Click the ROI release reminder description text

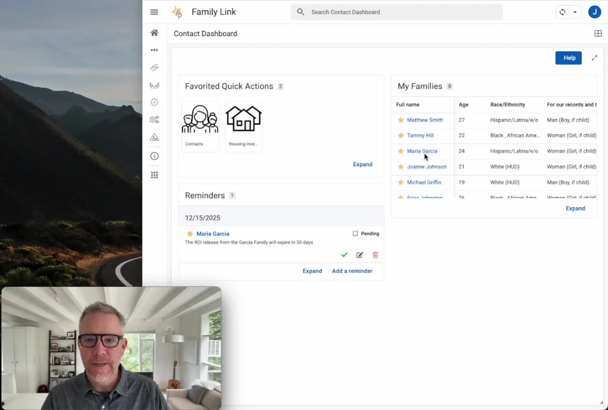(249, 242)
